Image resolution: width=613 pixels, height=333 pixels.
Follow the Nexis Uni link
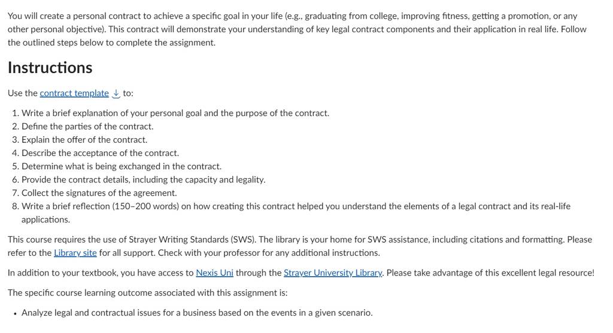pos(215,273)
